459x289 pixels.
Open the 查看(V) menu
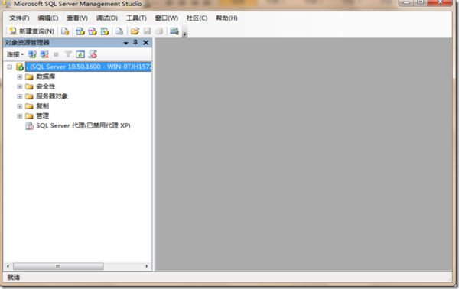coord(77,18)
